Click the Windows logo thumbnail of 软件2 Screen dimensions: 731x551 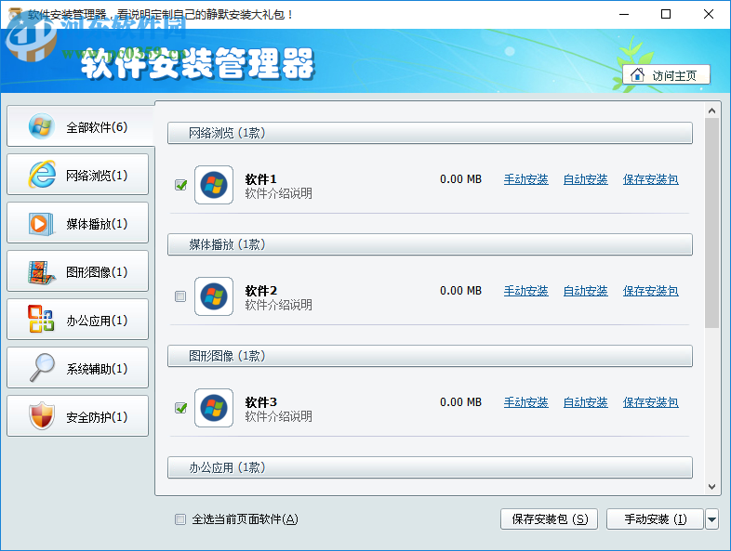(214, 296)
